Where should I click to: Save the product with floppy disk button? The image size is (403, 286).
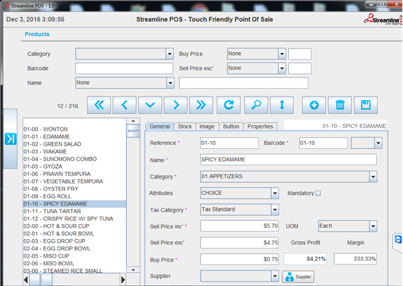366,105
